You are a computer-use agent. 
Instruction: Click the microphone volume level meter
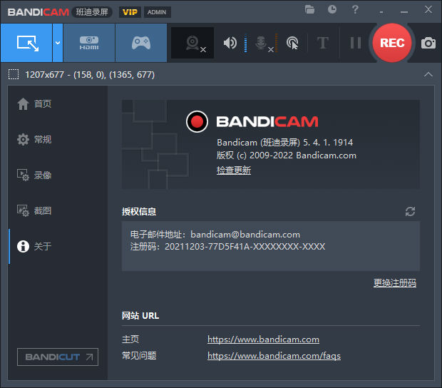(x=277, y=43)
